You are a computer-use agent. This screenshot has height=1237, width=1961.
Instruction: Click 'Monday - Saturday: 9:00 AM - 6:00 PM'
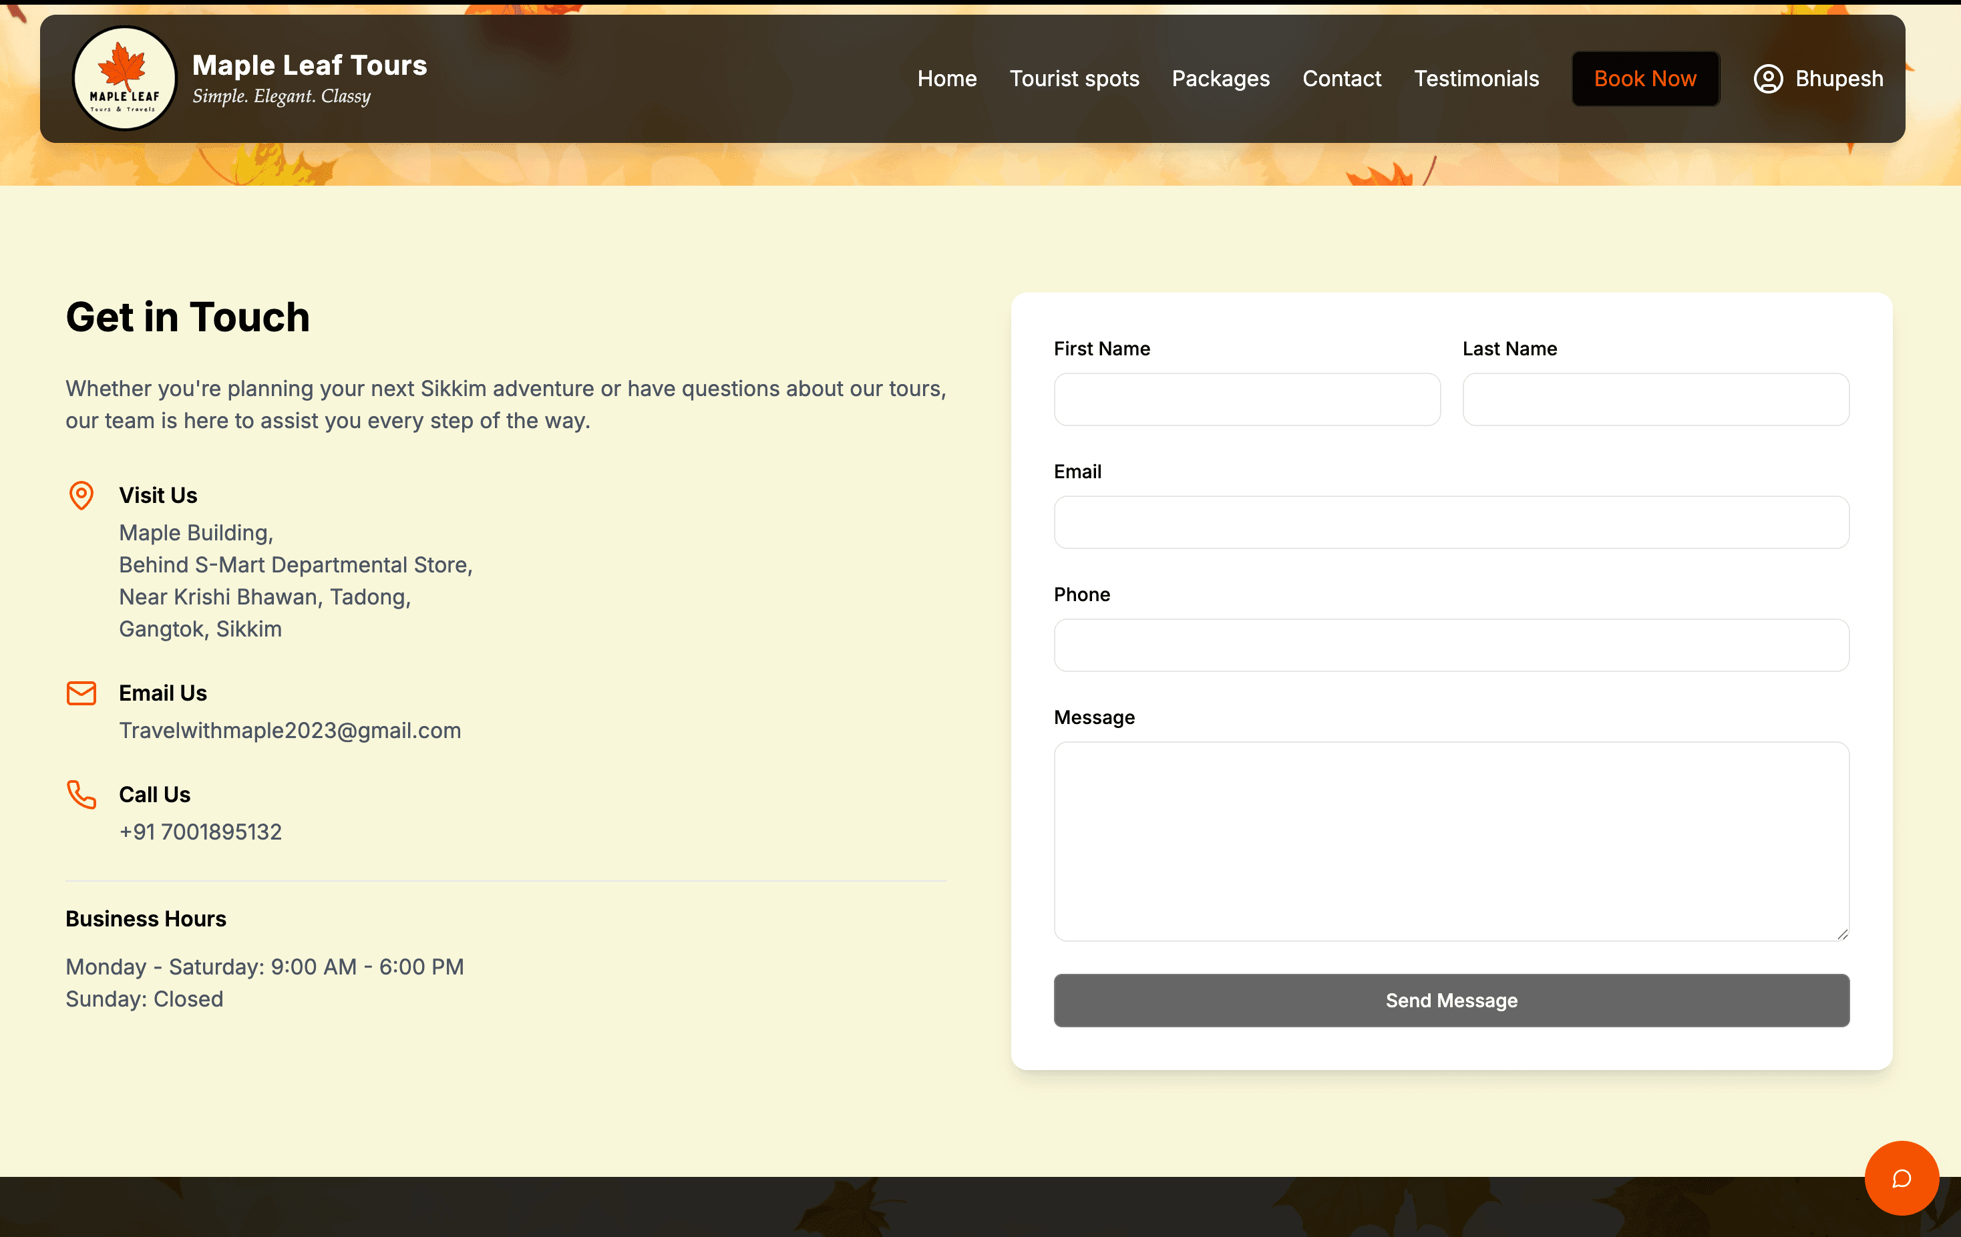point(264,966)
